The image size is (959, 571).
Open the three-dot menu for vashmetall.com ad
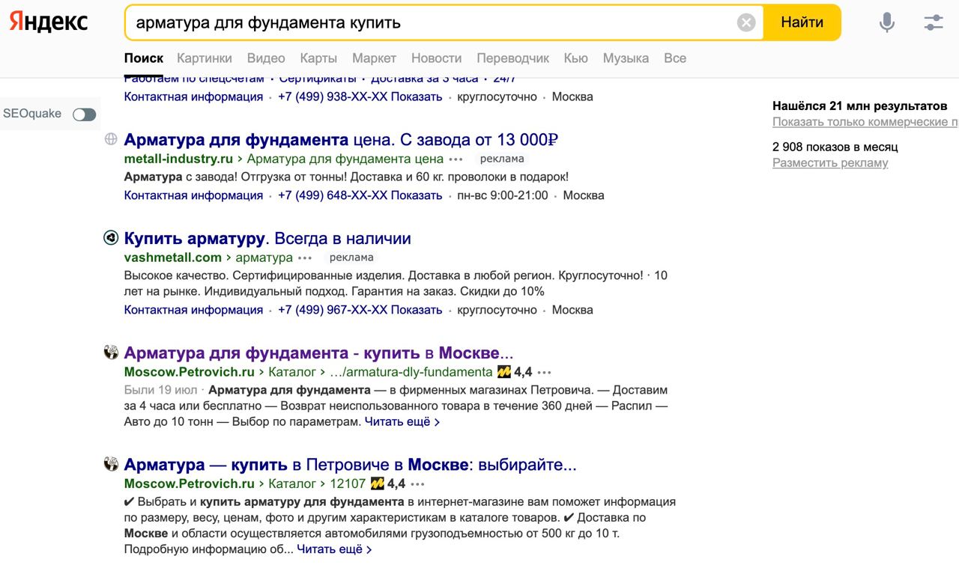(x=305, y=258)
